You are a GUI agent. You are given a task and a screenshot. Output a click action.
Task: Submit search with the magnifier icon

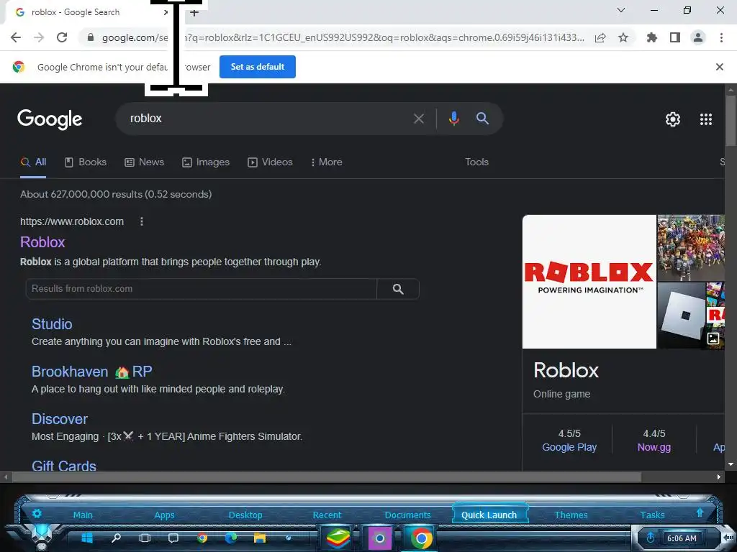coord(482,119)
